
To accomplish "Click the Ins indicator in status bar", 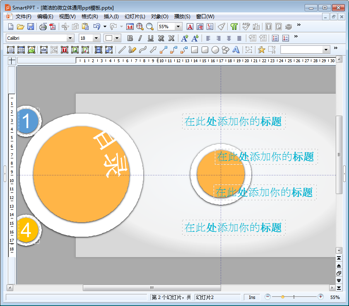I will tap(252, 297).
